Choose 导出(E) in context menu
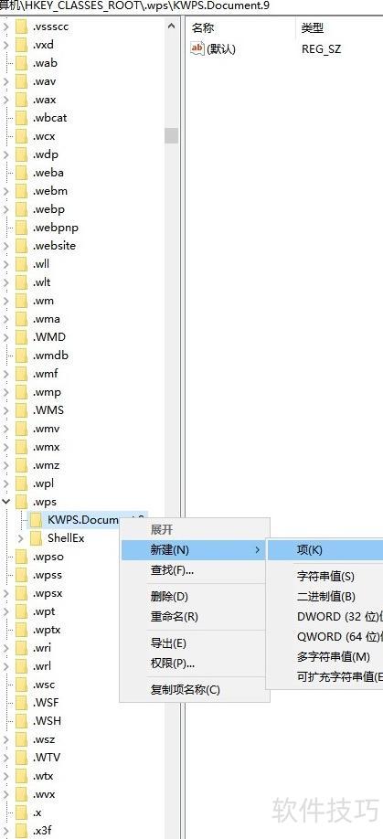 tap(194, 643)
